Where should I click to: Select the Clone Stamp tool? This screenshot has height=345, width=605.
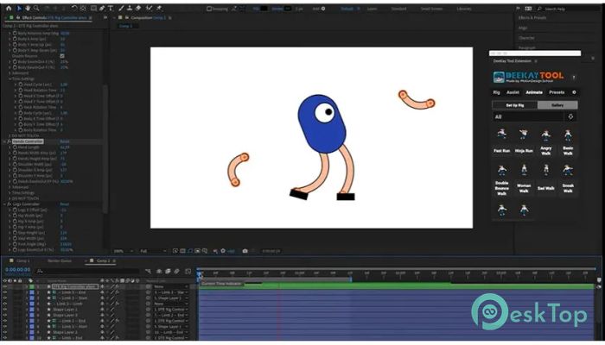click(x=130, y=8)
